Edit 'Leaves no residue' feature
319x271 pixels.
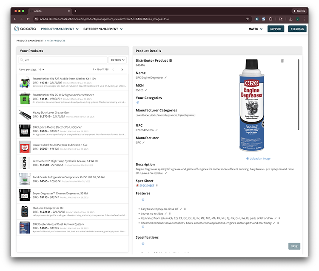point(166,214)
